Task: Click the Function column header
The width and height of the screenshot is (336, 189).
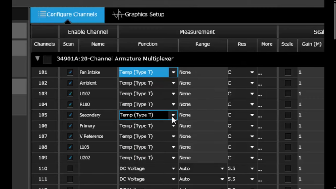Action: pos(147,44)
